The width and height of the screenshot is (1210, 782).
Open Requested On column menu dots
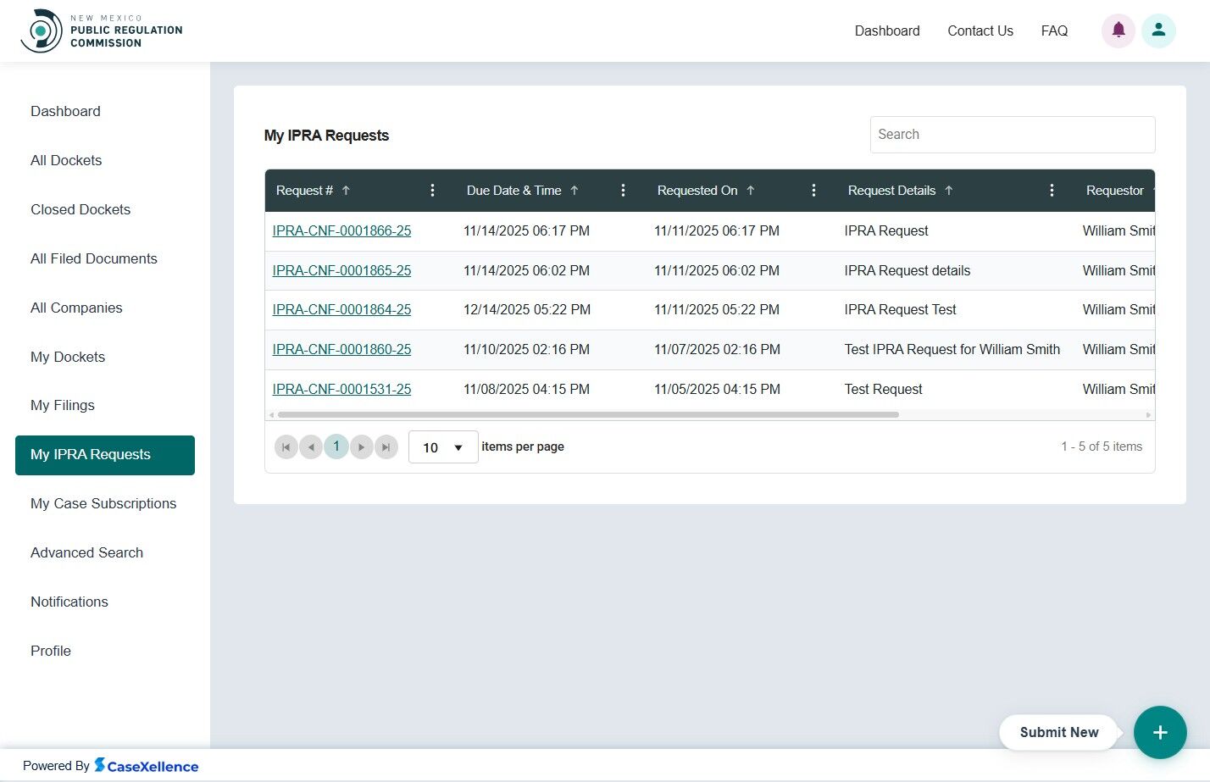click(x=813, y=191)
